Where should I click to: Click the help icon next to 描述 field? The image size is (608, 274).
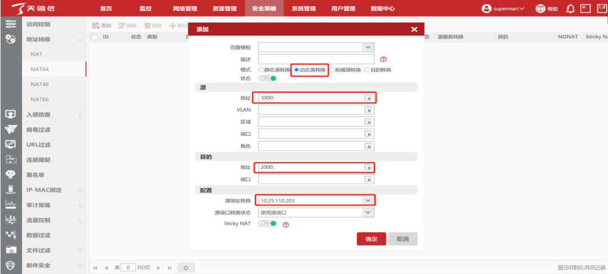383,59
